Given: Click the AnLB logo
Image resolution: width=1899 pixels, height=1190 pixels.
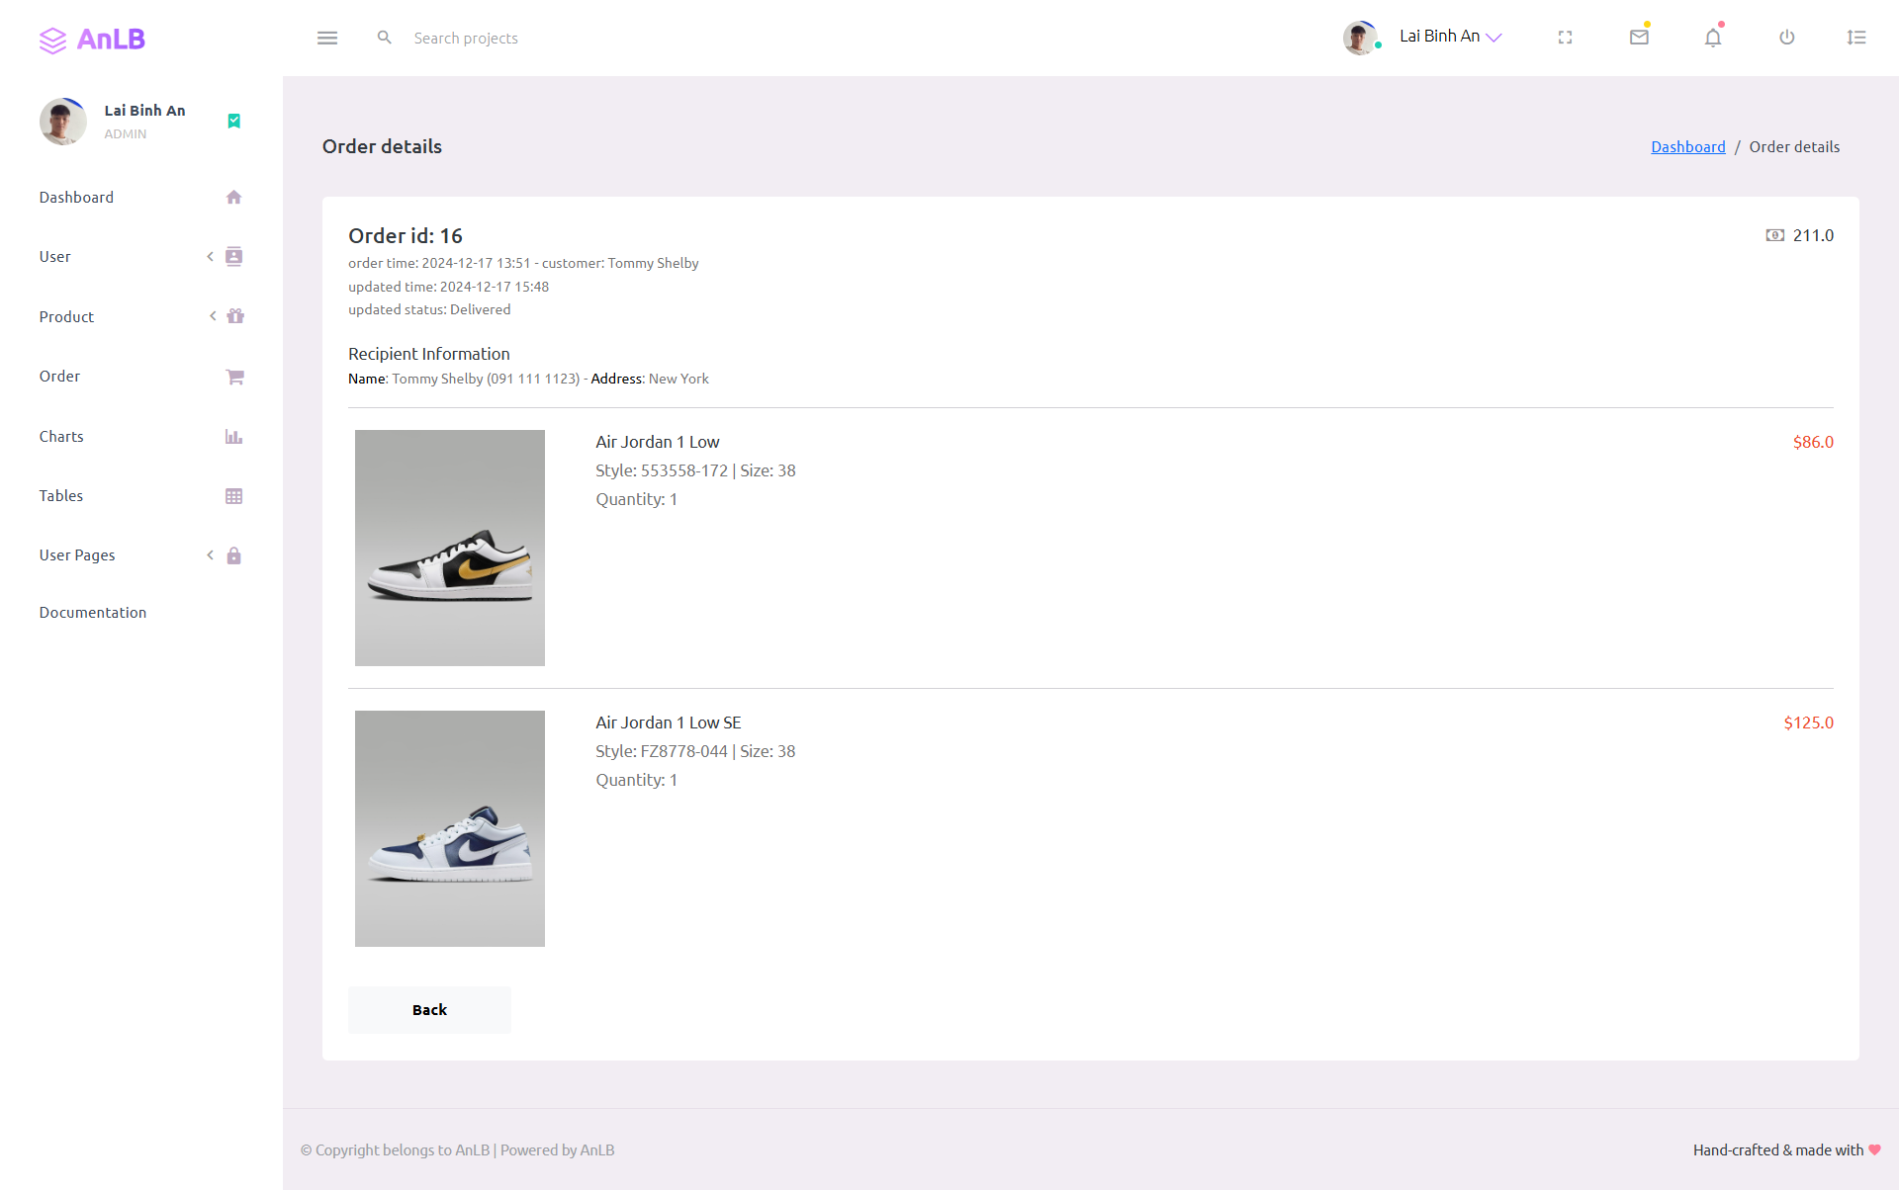Looking at the screenshot, I should point(93,39).
